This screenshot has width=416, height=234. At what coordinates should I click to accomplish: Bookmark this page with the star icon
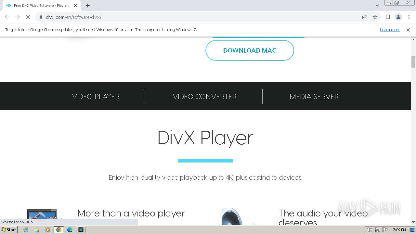(375, 17)
